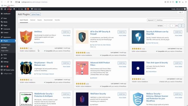Click the WebDefender plugin icon
Viewport: 188px width, 106px height.
26,99
